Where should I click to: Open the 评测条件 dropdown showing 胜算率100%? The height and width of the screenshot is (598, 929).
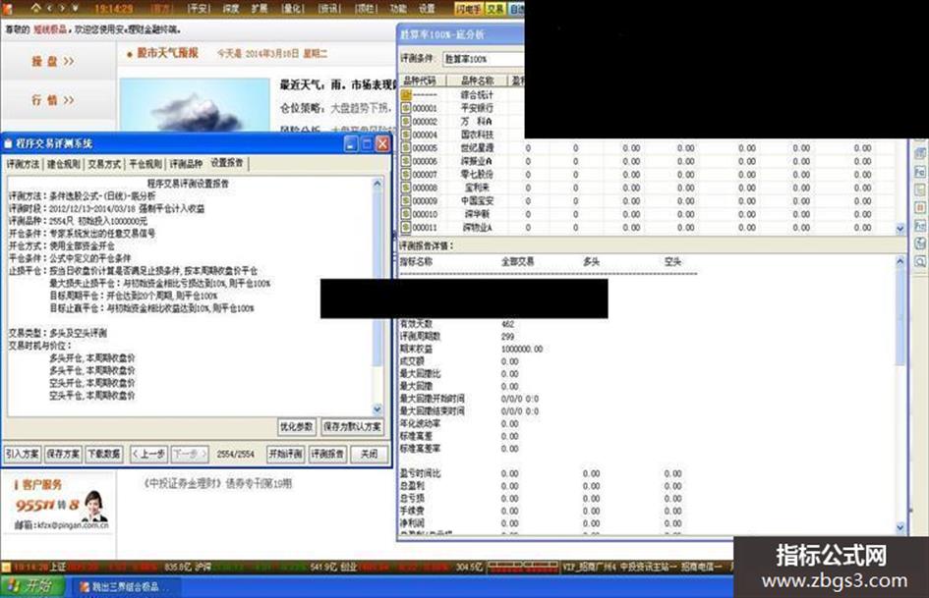[x=483, y=59]
